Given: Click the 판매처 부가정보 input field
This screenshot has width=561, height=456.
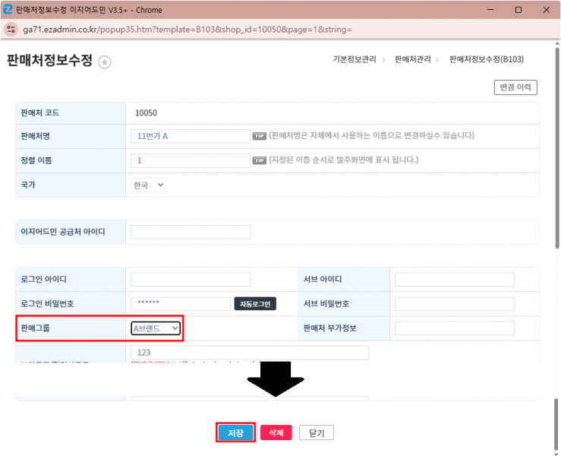Looking at the screenshot, I should [x=454, y=328].
